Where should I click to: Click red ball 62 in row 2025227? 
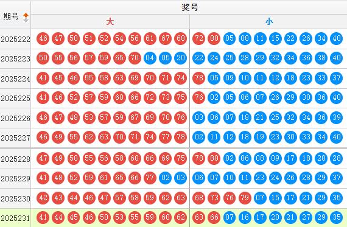pos(89,137)
